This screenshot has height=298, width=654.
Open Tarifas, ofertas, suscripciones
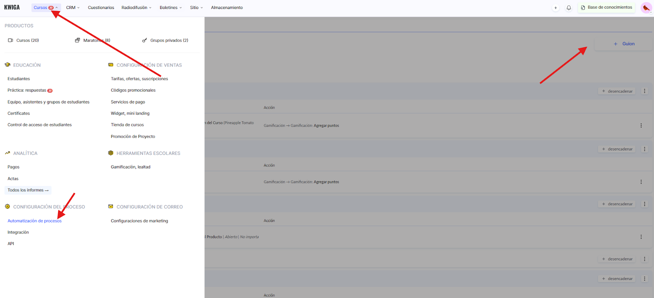coord(139,79)
